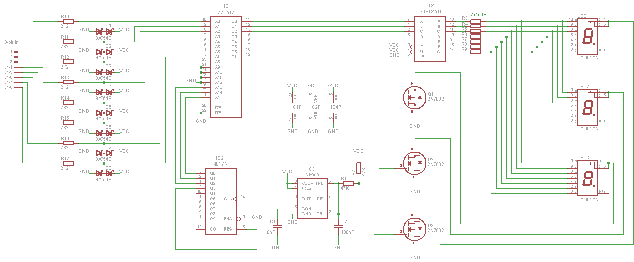The image size is (634, 262).
Task: Select the R2 47K vertical resistor
Action: click(359, 168)
